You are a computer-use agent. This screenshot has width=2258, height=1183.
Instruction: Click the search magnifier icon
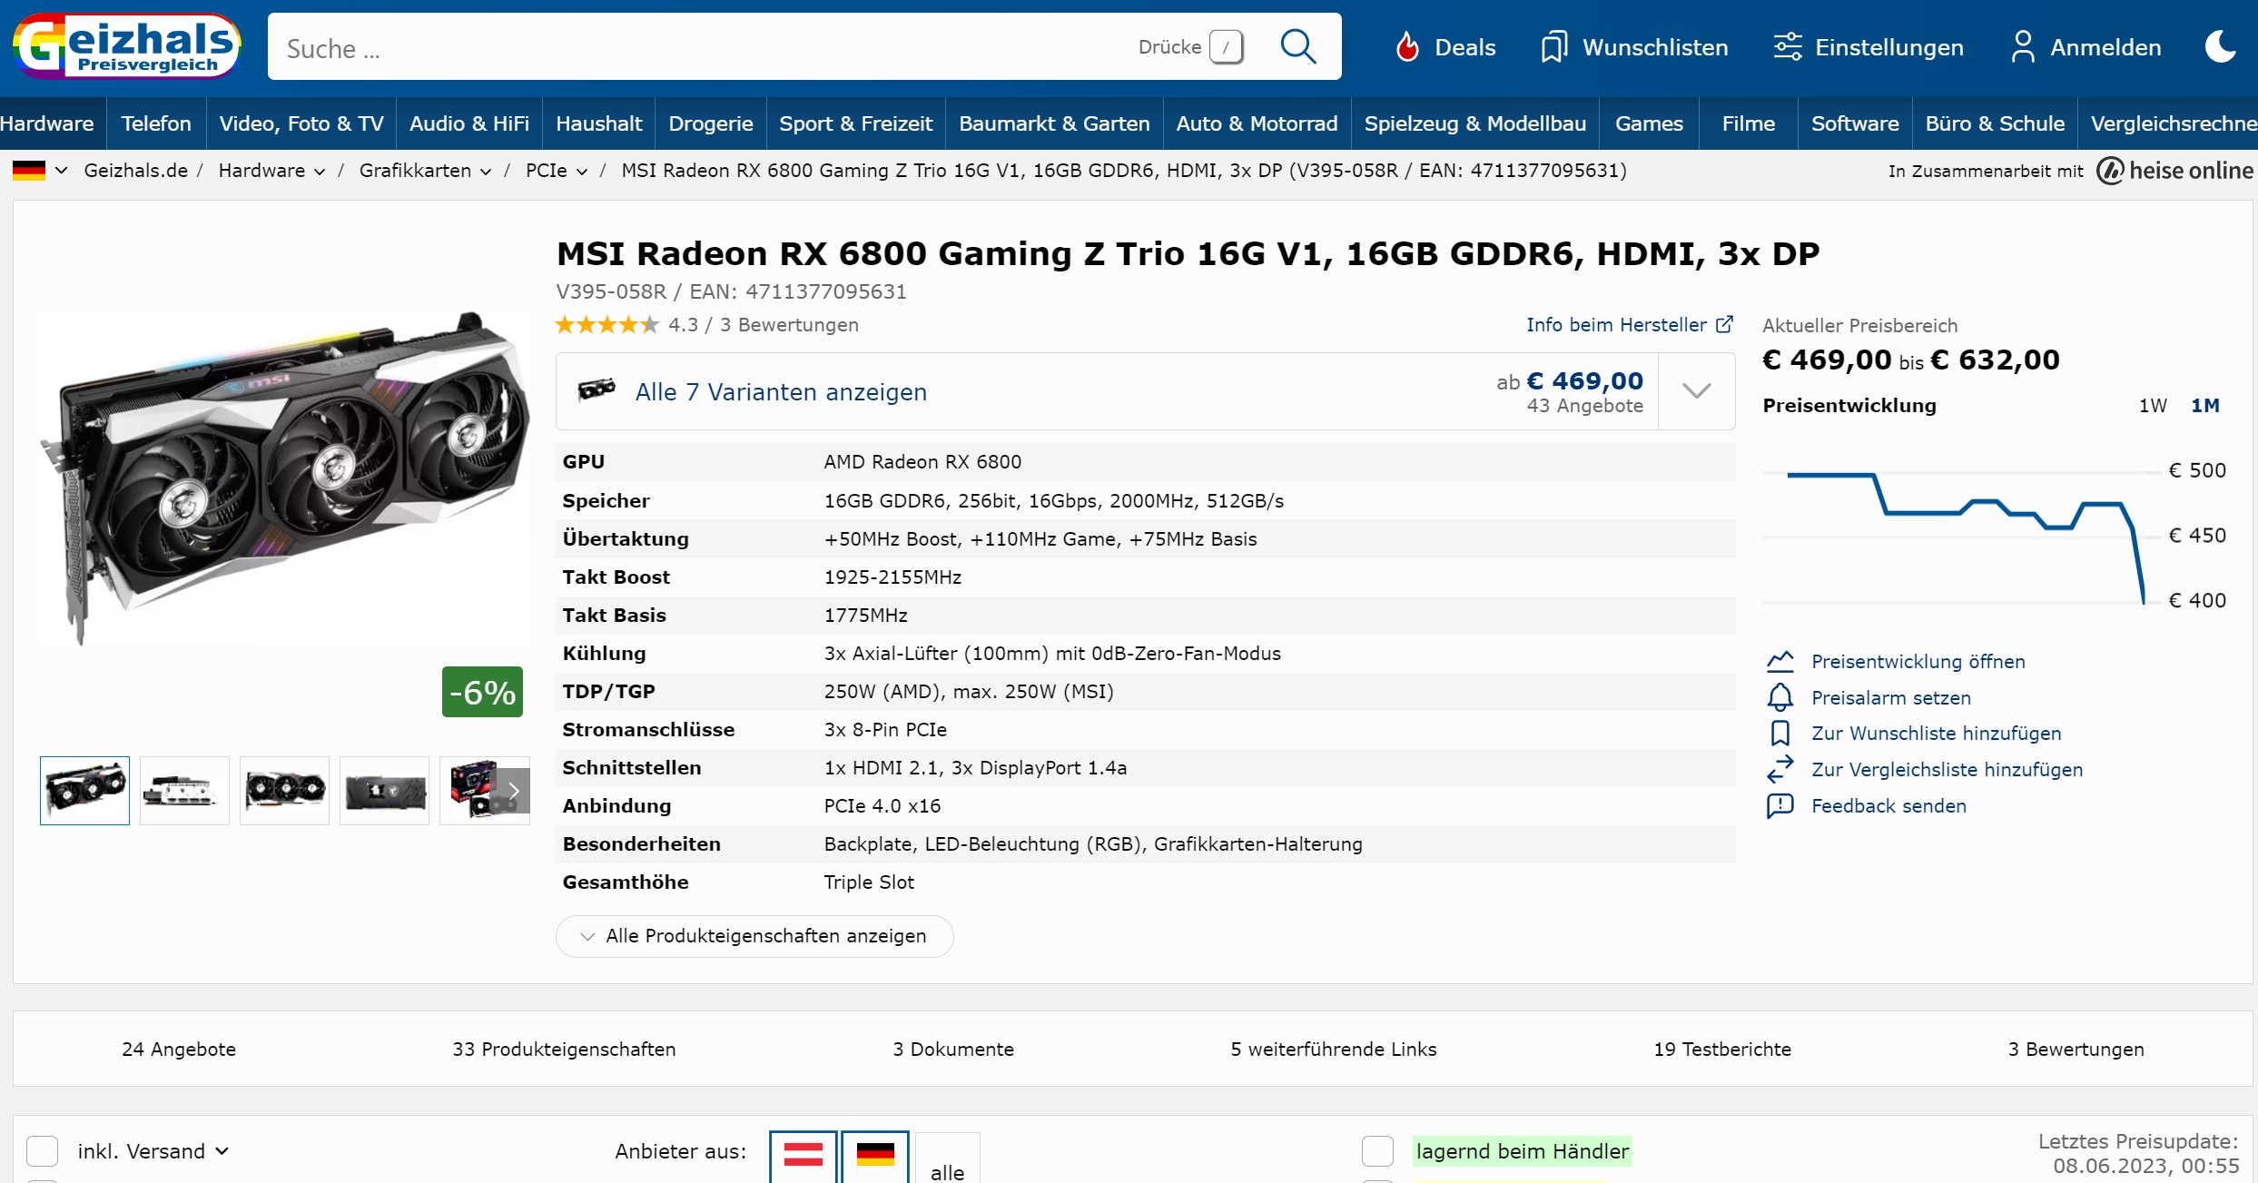point(1297,47)
